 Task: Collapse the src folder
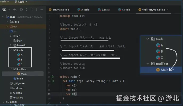click(7, 31)
